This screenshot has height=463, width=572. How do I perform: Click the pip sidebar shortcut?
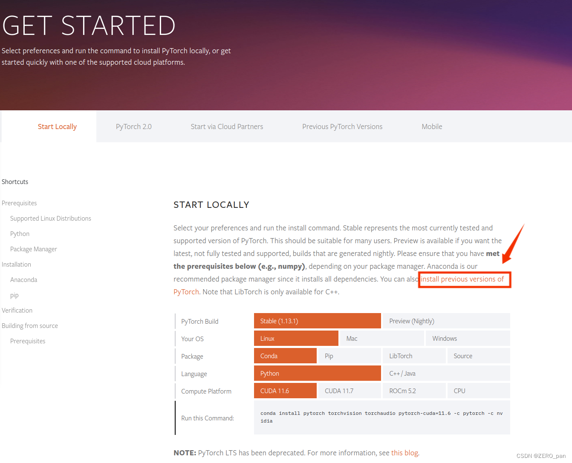pyautogui.click(x=14, y=295)
